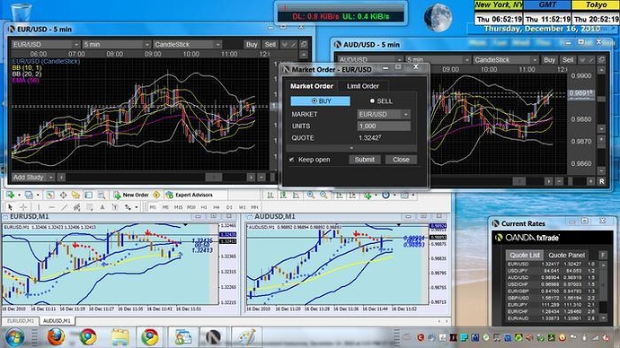This screenshot has width=620, height=348.
Task: Click the horizontal scrollbar thumb in EUR/USD chart
Action: pyautogui.click(x=214, y=178)
